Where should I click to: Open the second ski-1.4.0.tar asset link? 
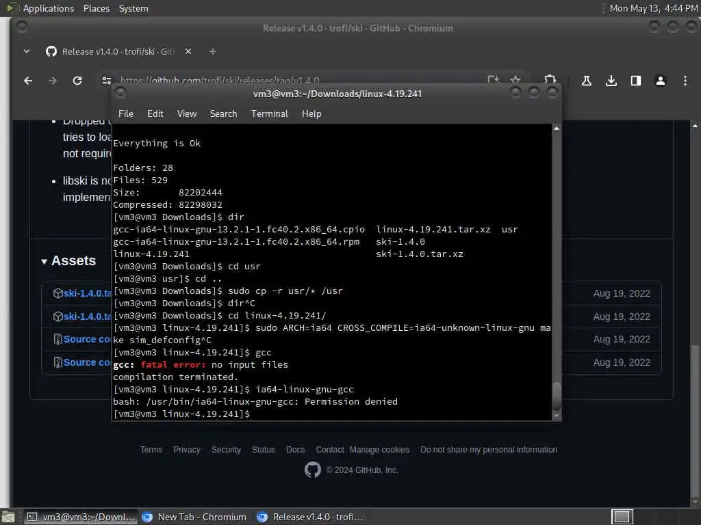[87, 317]
